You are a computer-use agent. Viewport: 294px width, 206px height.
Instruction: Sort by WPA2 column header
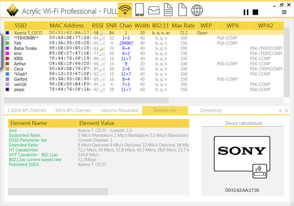point(266,25)
